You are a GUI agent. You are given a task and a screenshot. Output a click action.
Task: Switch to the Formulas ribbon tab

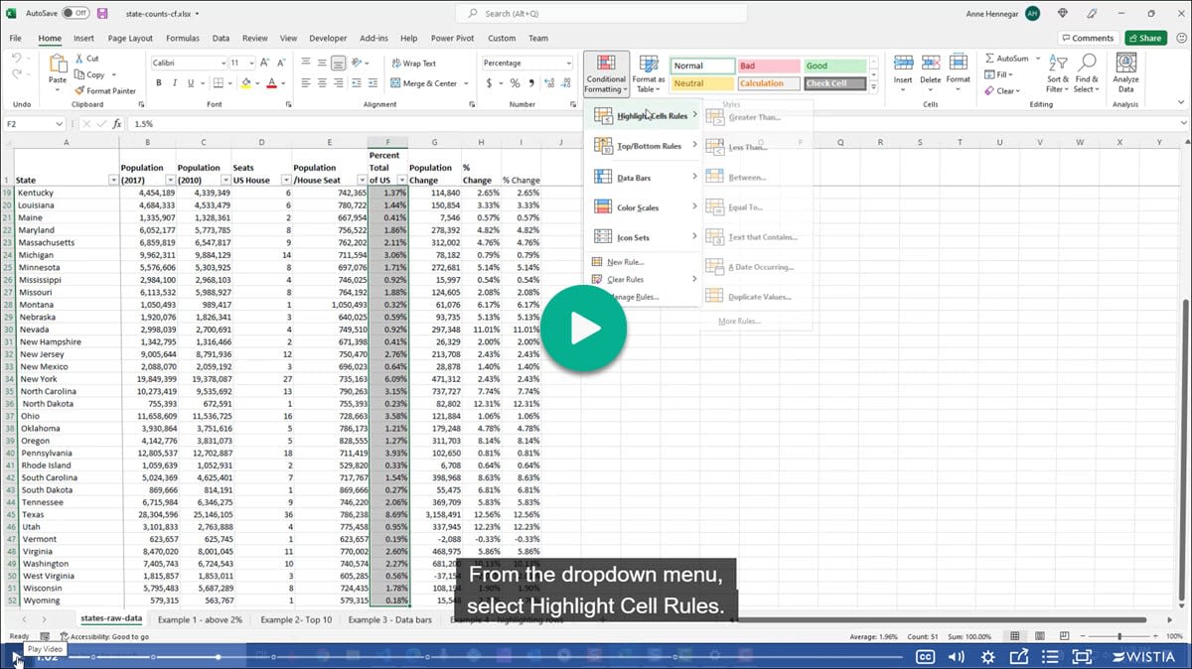[186, 38]
